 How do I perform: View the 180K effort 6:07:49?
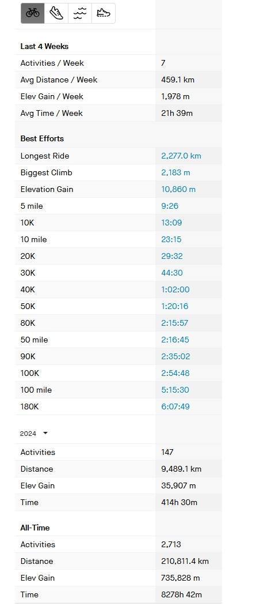point(175,406)
